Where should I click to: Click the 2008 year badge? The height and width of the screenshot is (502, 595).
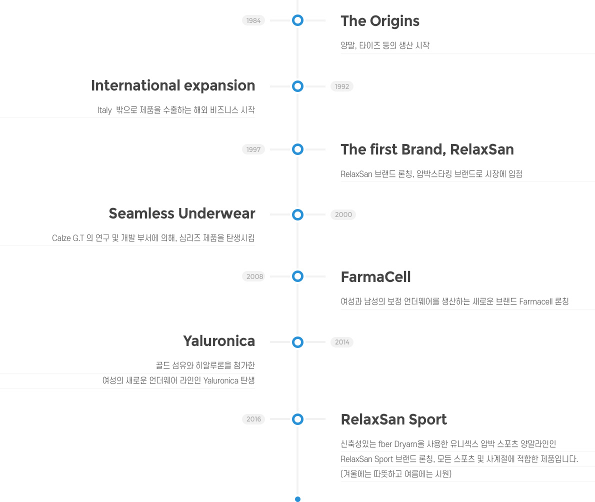(x=254, y=276)
